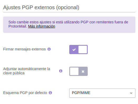Click white knob of the attach public key switch
Viewport: 138px width, 104px height.
coord(74,71)
